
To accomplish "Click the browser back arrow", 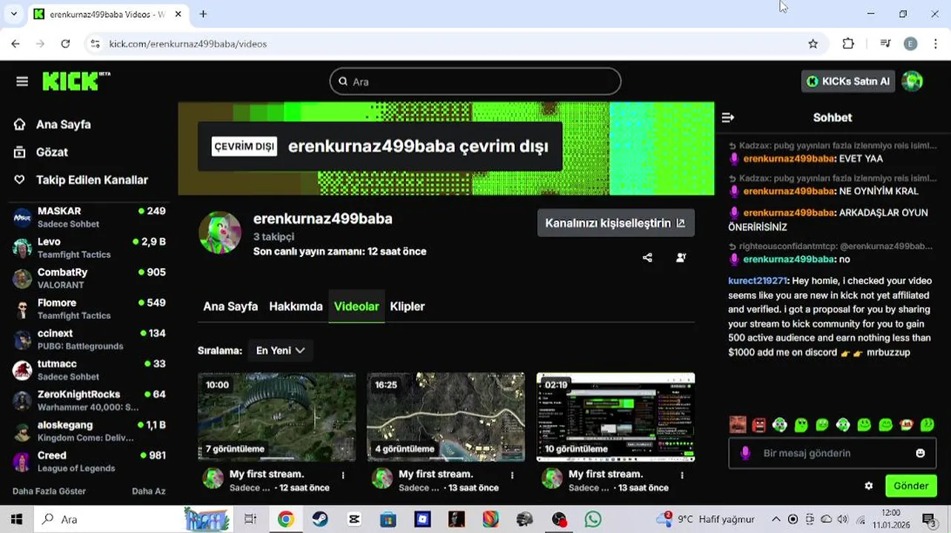I will click(16, 44).
